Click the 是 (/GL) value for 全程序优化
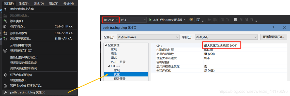 click(209, 70)
